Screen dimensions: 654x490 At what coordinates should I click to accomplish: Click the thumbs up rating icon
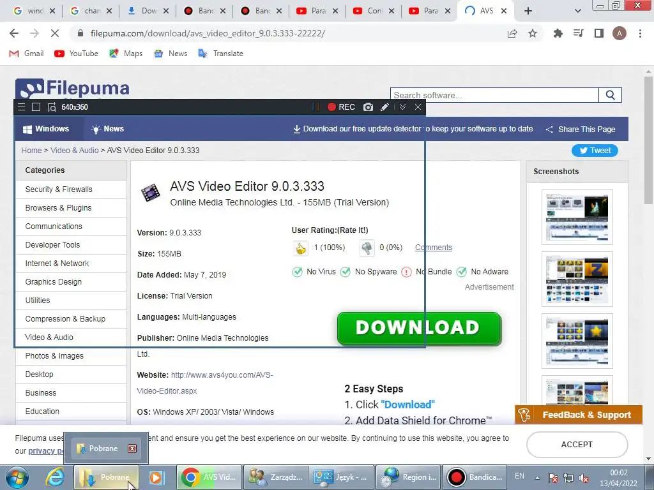click(300, 248)
